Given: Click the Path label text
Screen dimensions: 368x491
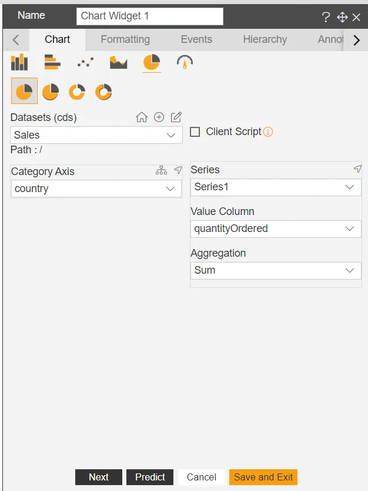Looking at the screenshot, I should pos(26,150).
